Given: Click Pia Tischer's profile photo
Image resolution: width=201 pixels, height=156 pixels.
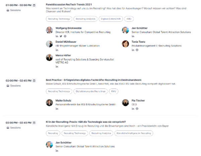Looking at the screenshot, I should pos(125,103).
